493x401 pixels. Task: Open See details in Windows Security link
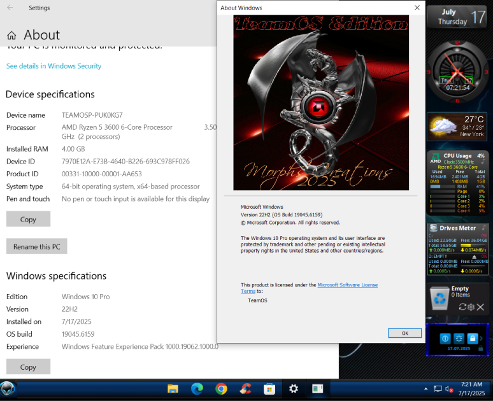pyautogui.click(x=54, y=66)
